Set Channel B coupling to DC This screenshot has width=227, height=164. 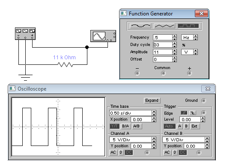coord(183,152)
